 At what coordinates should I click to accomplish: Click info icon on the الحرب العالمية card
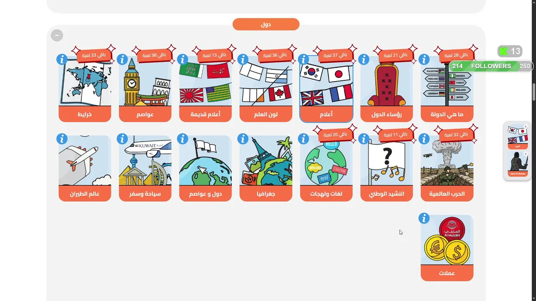(424, 139)
